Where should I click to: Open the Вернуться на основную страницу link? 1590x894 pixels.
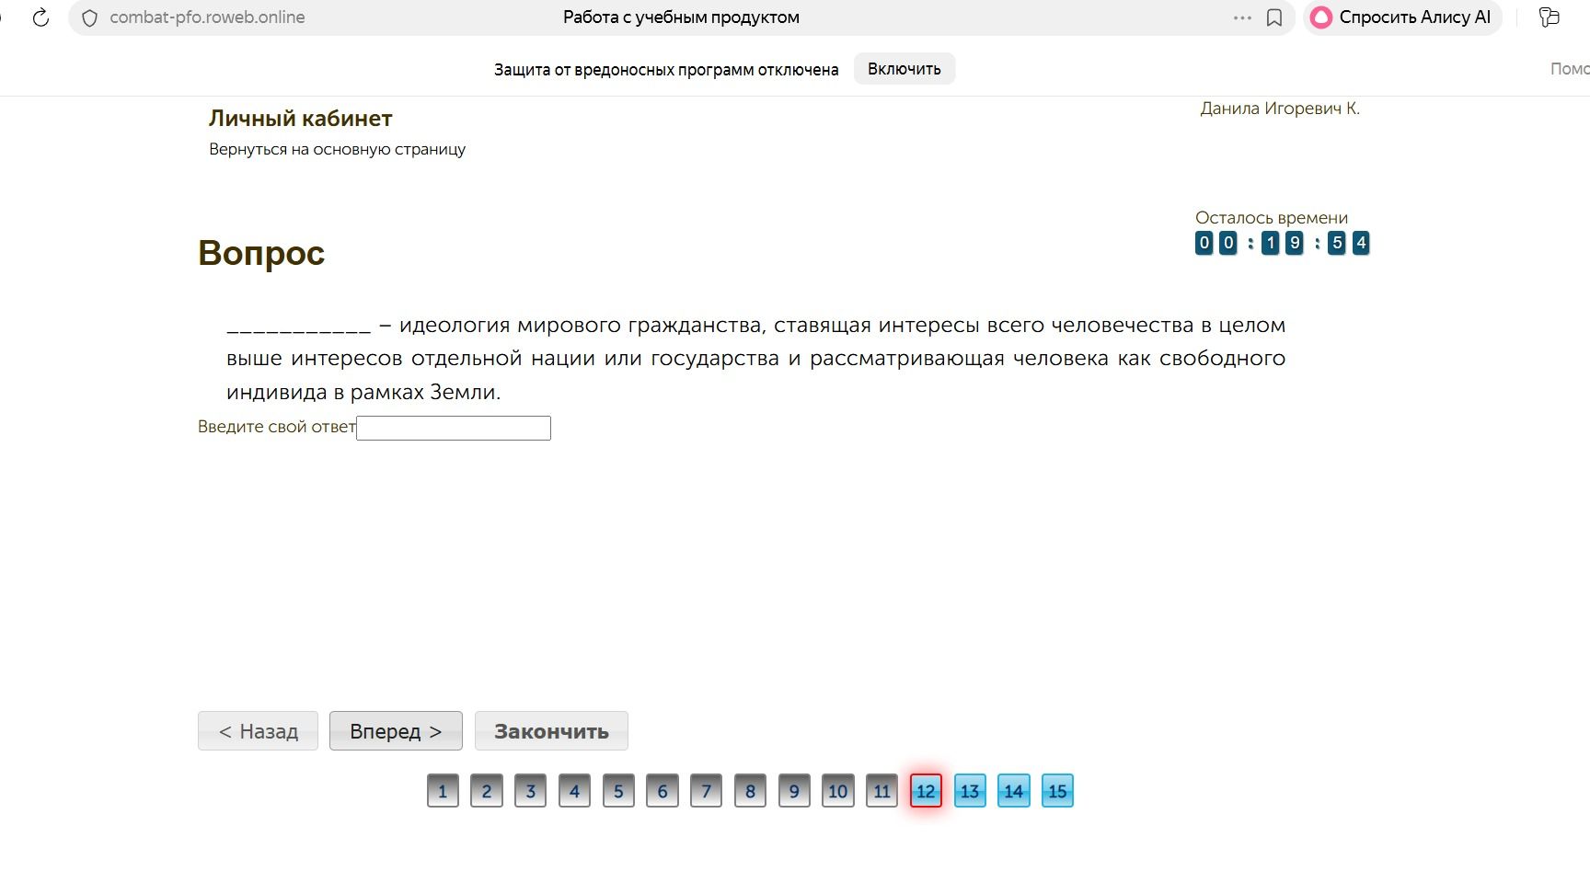pyautogui.click(x=337, y=149)
